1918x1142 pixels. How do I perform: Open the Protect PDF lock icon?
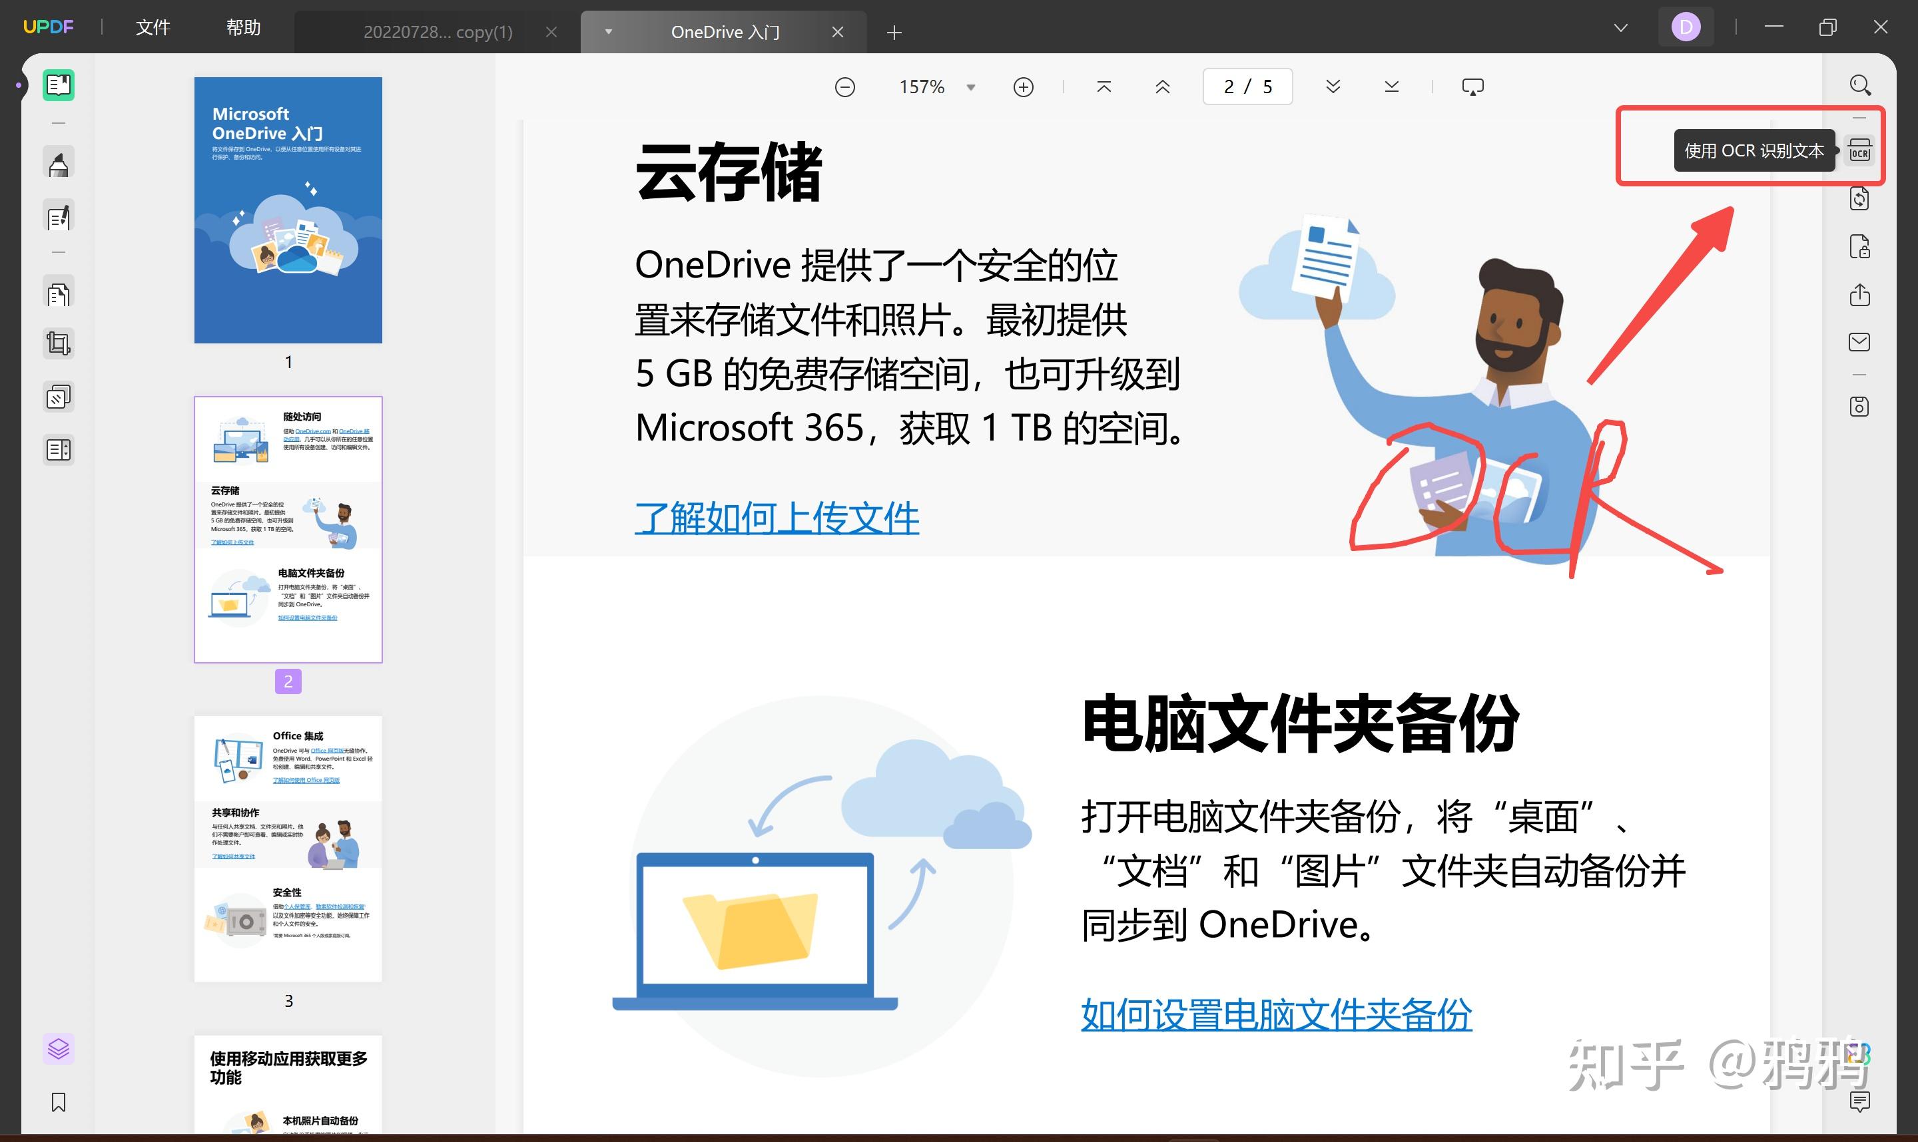coord(1859,247)
